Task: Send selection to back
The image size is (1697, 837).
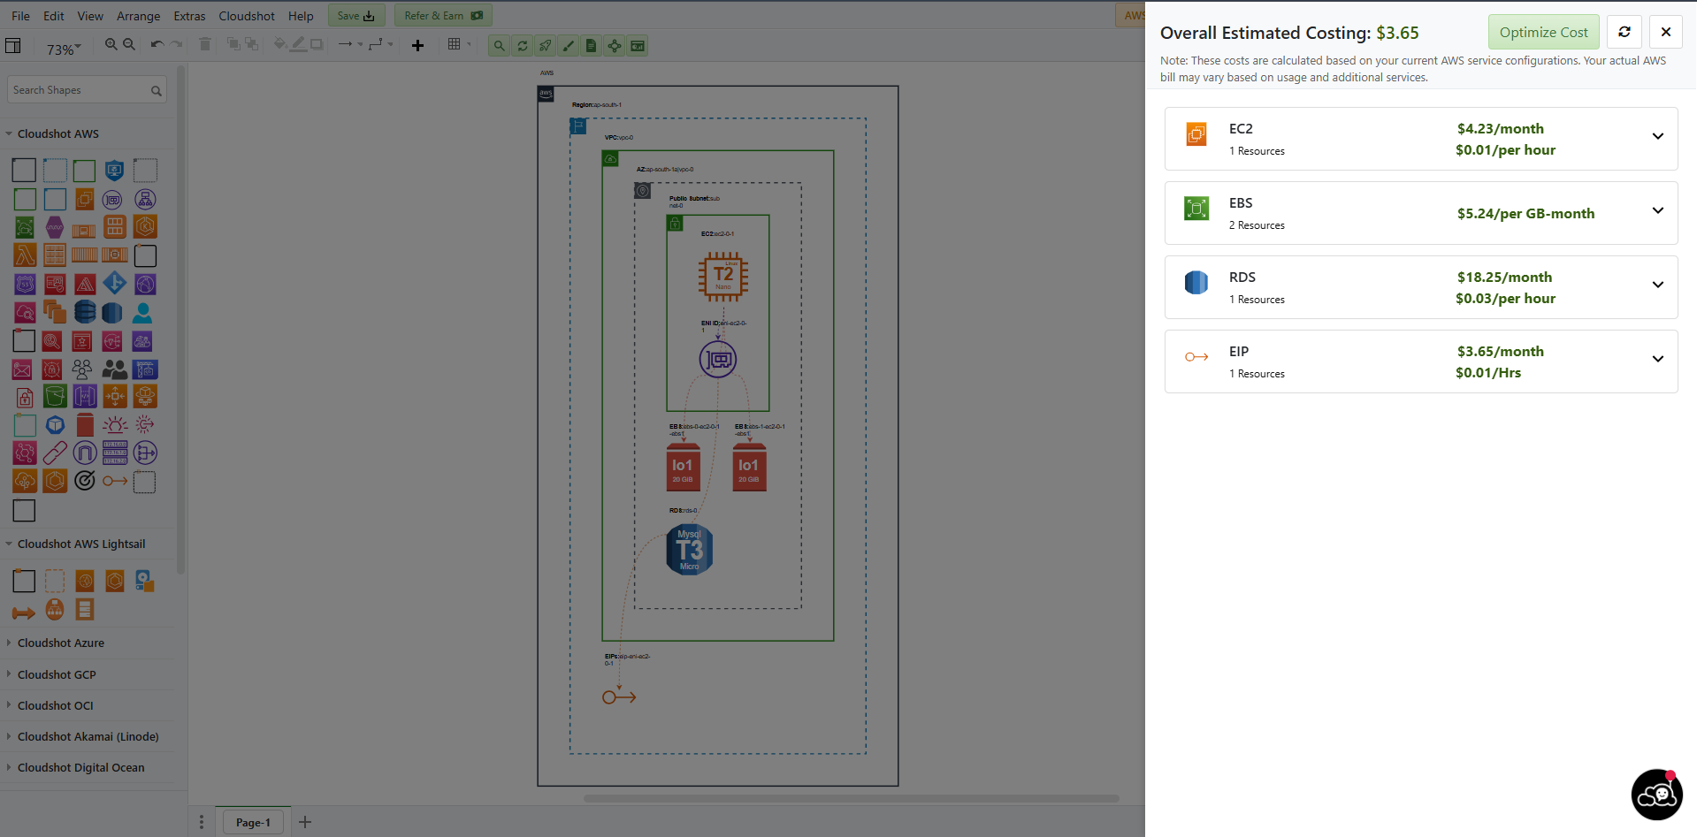Action: tap(252, 44)
